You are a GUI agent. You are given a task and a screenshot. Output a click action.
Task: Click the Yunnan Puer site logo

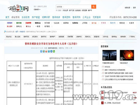coord(18,8)
